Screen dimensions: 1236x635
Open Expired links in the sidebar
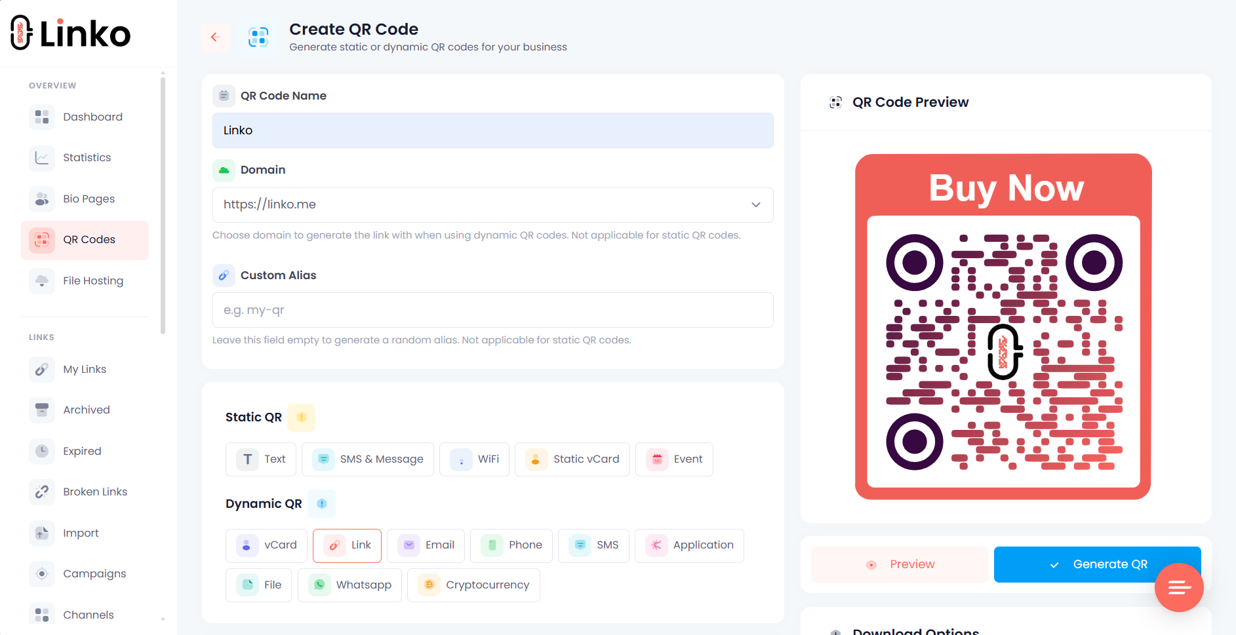pyautogui.click(x=85, y=451)
